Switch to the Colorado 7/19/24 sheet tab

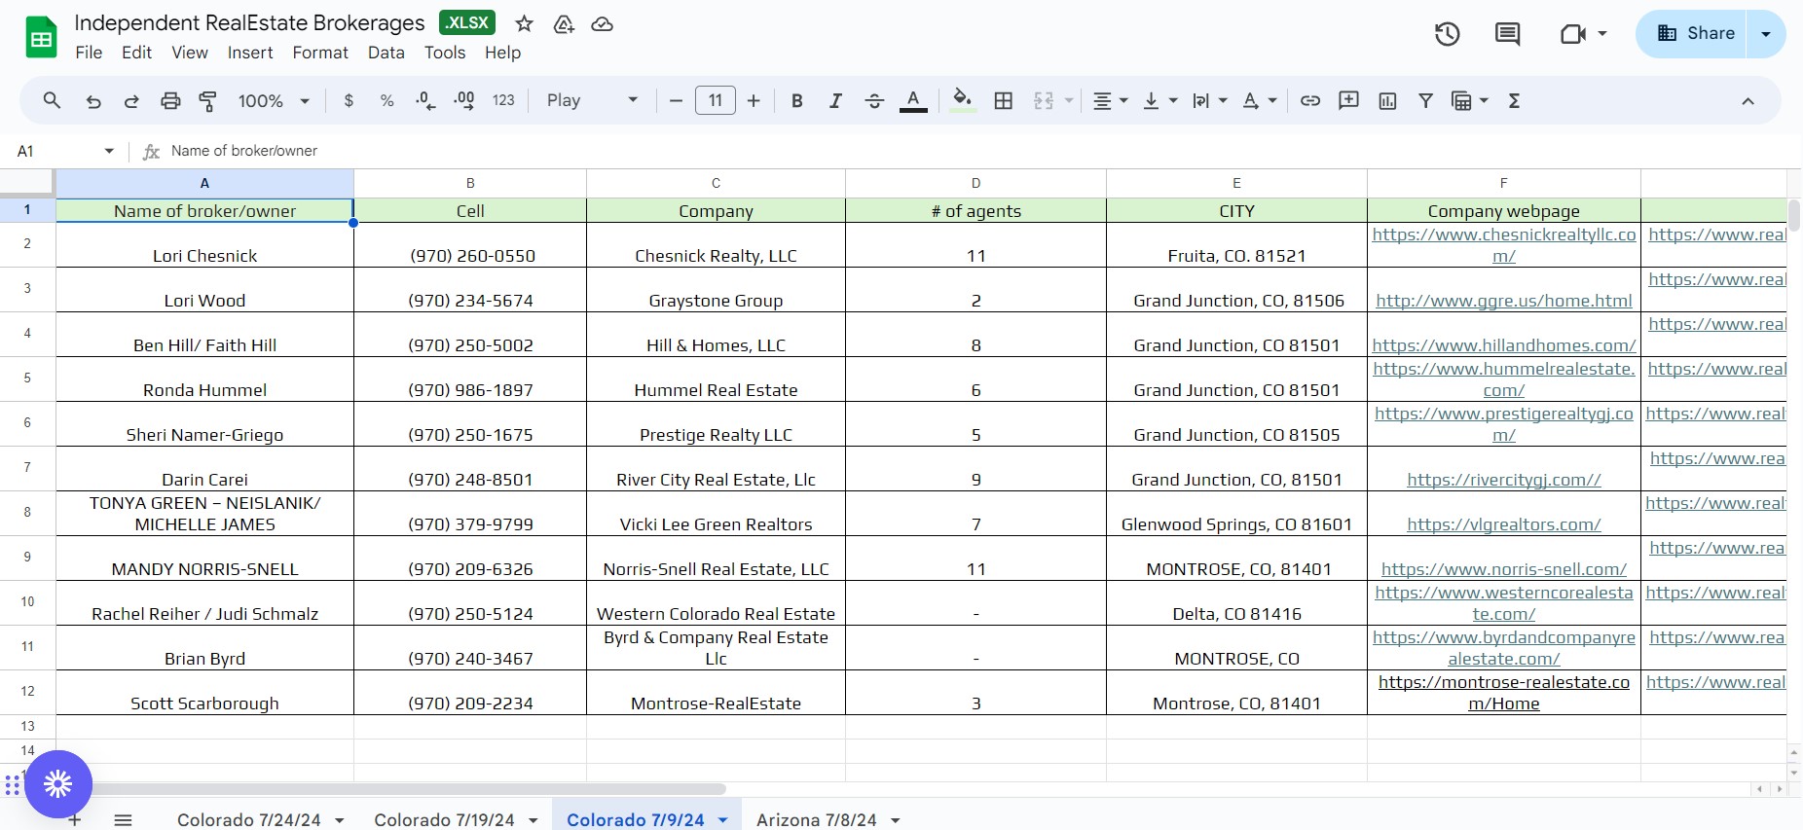[444, 819]
